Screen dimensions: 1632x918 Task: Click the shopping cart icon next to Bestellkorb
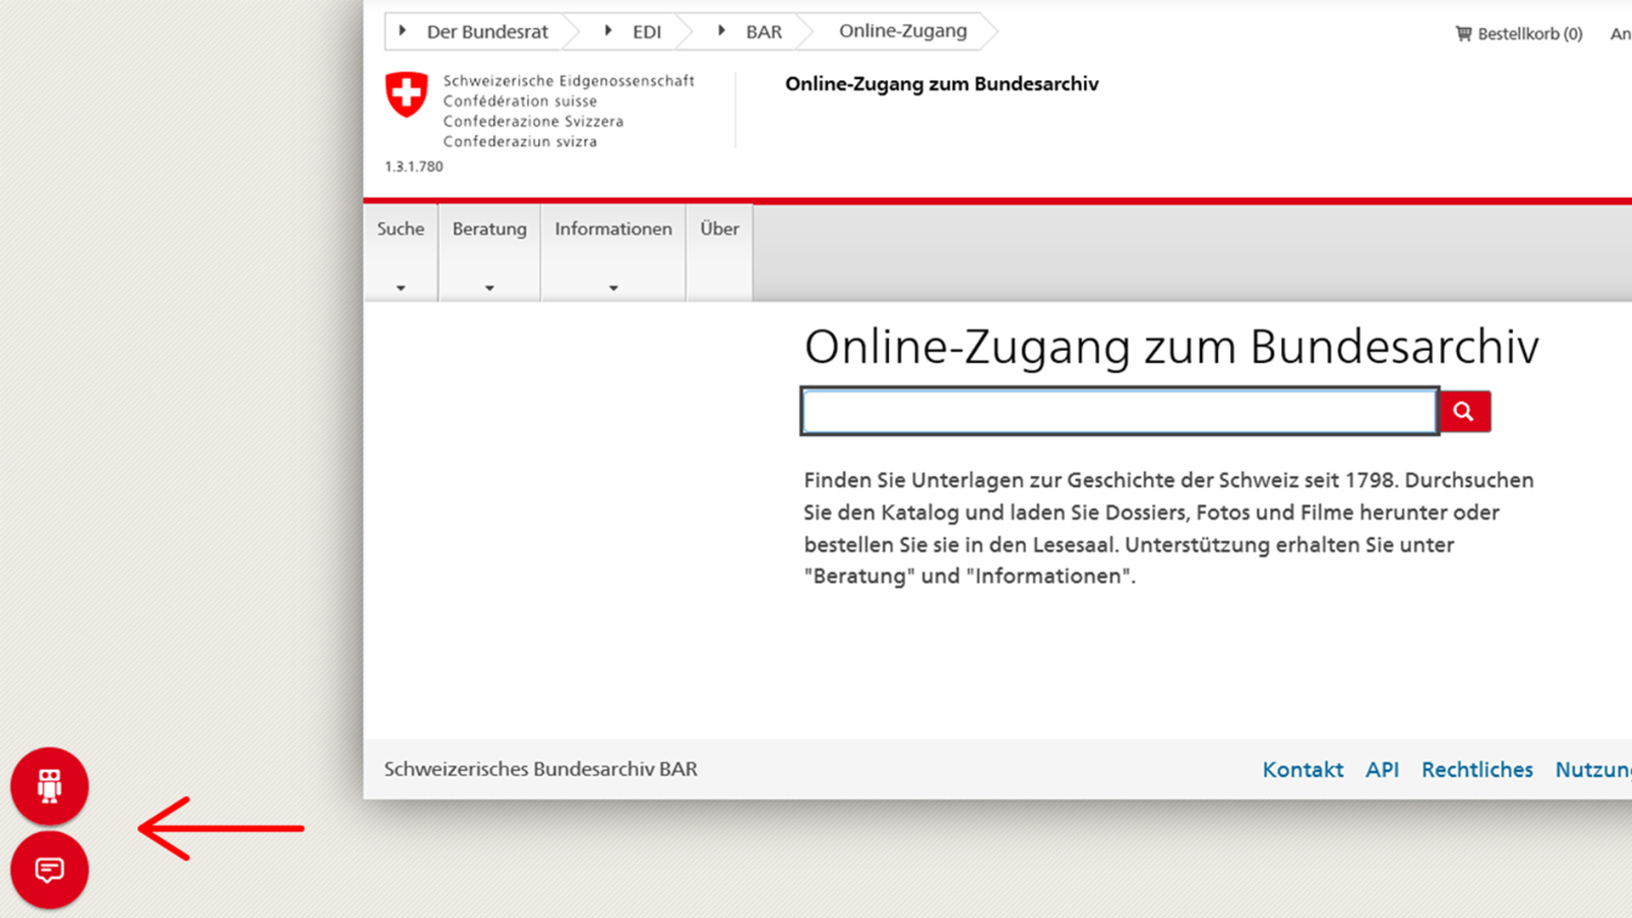[1464, 33]
